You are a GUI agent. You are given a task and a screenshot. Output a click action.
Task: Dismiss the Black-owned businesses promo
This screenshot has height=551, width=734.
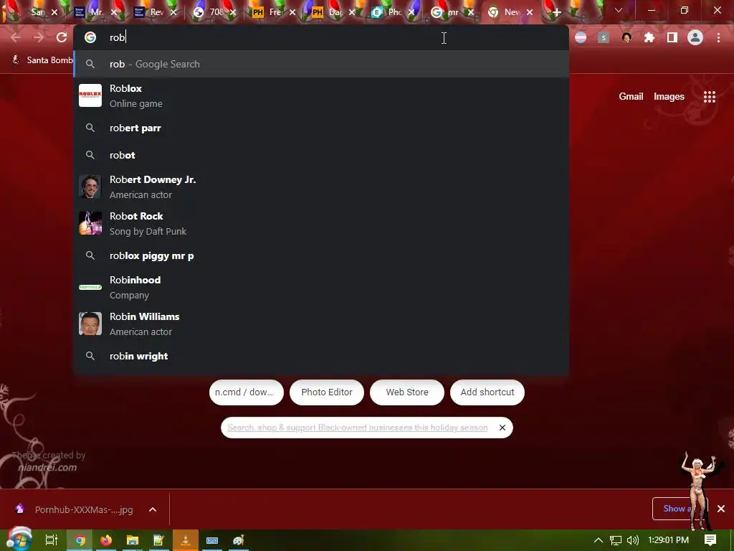[502, 428]
